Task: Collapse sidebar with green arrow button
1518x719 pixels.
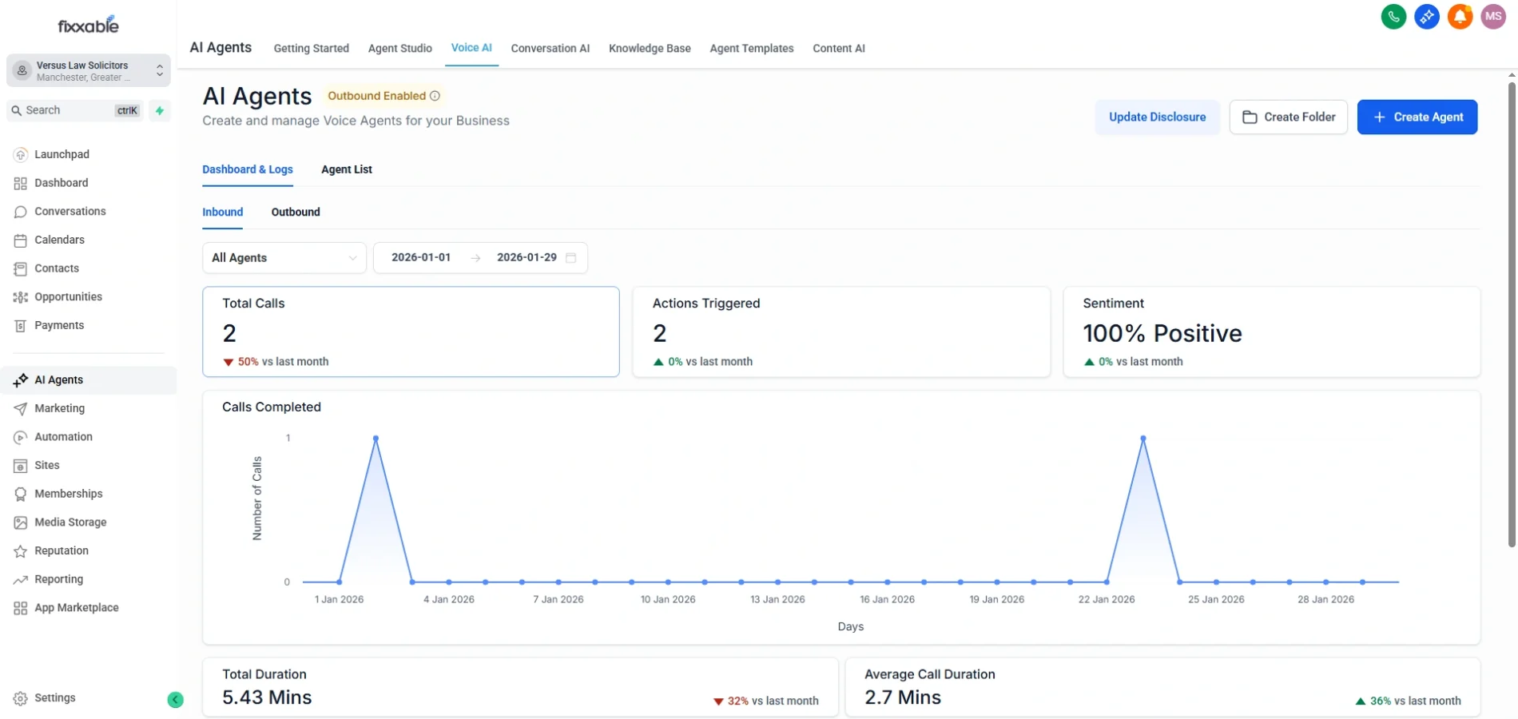Action: (175, 700)
